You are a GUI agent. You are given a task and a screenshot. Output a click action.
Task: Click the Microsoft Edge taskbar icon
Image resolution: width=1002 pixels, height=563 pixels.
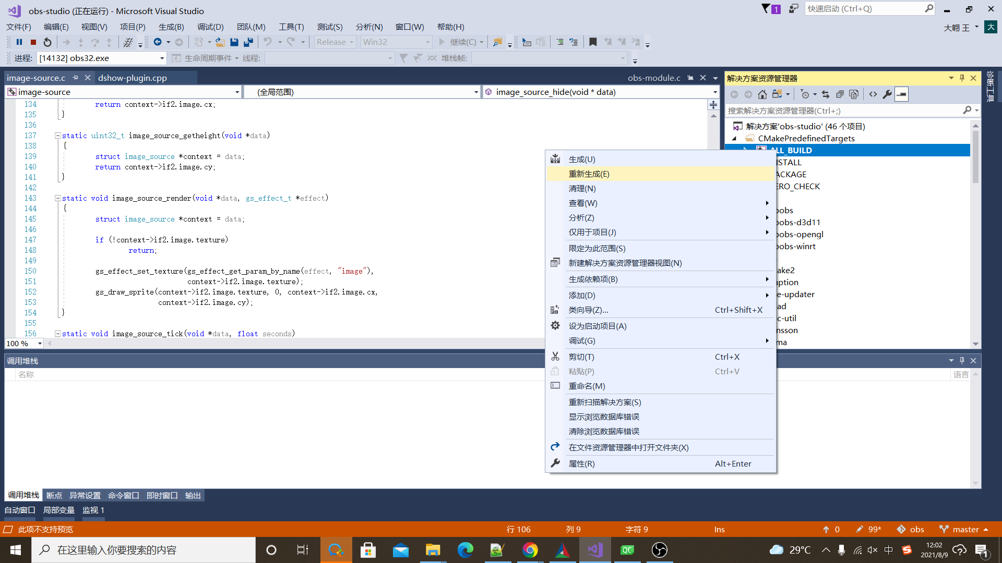tap(466, 550)
